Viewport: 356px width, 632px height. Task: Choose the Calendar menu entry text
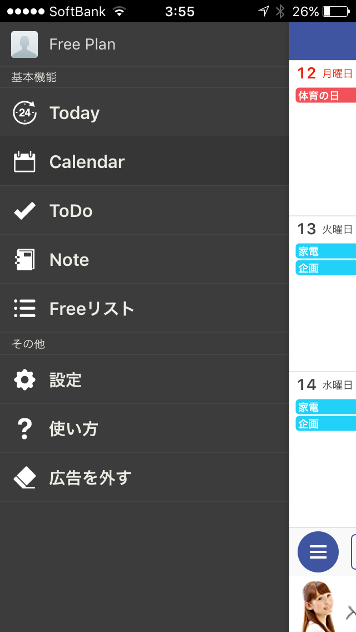click(x=87, y=162)
